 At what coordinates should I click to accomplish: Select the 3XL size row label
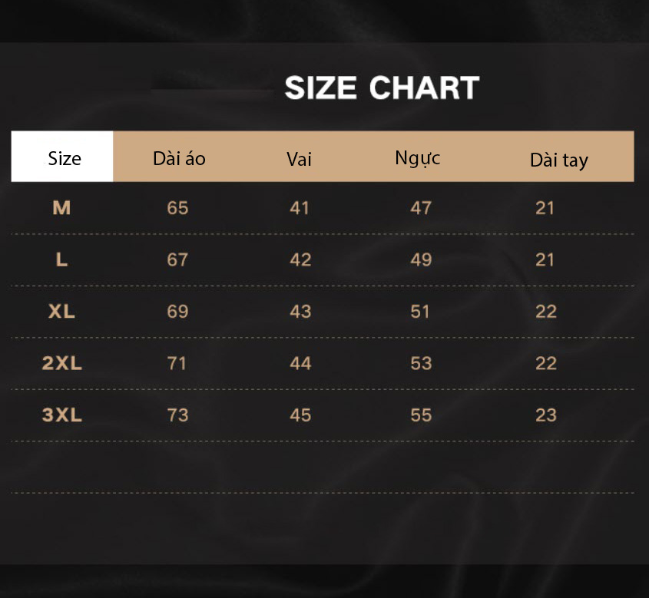click(61, 415)
